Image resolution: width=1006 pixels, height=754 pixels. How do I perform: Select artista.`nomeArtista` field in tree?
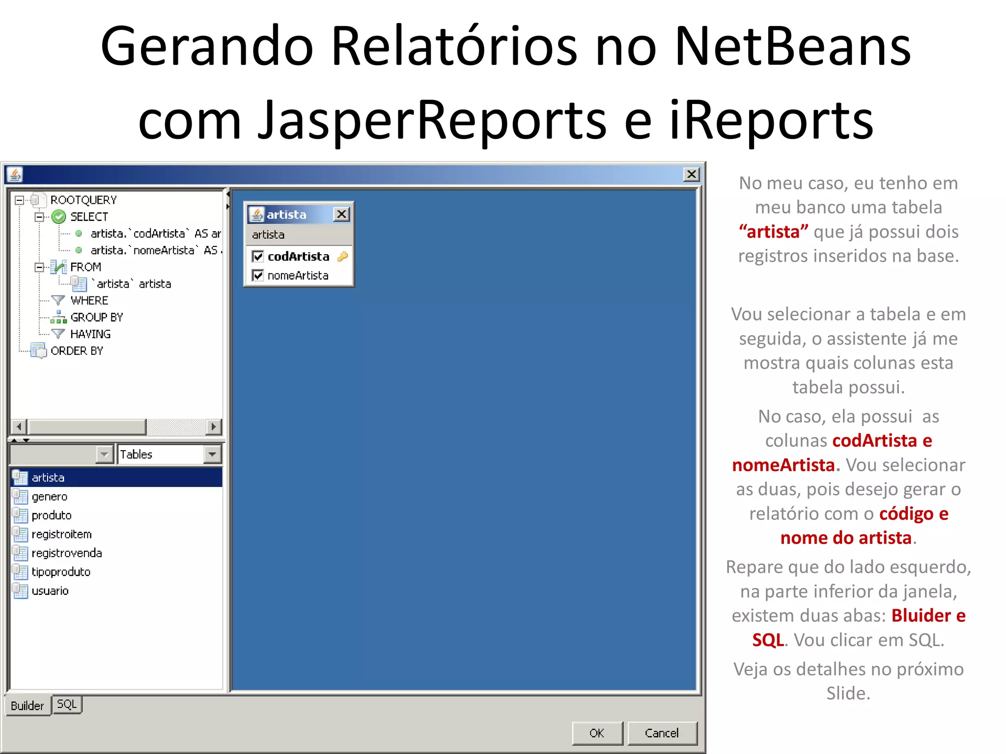(156, 250)
